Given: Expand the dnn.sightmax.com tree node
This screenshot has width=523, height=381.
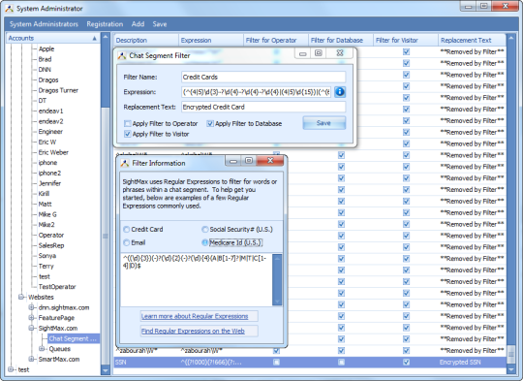Looking at the screenshot, I should click(31, 307).
